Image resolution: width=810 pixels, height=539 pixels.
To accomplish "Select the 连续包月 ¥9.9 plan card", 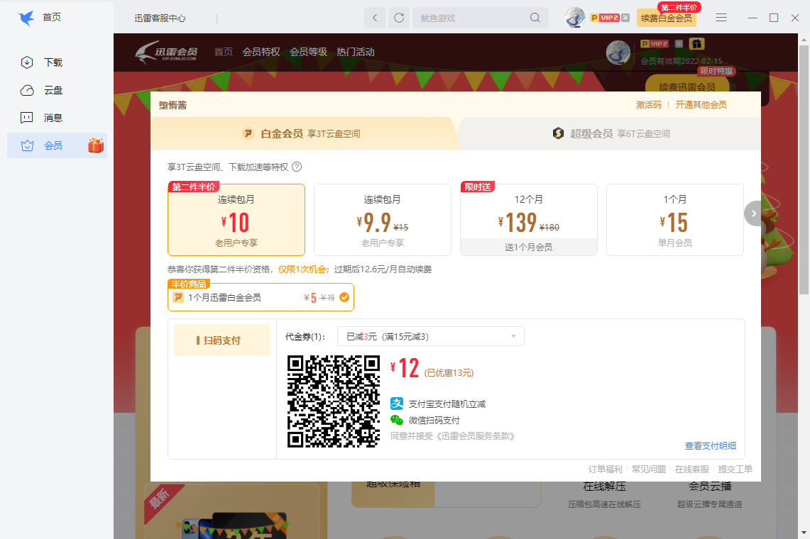I will [x=382, y=220].
